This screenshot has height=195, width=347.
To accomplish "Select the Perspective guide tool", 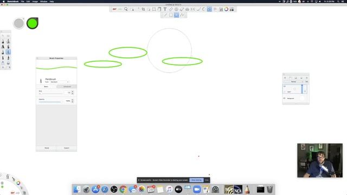I will [x=187, y=9].
